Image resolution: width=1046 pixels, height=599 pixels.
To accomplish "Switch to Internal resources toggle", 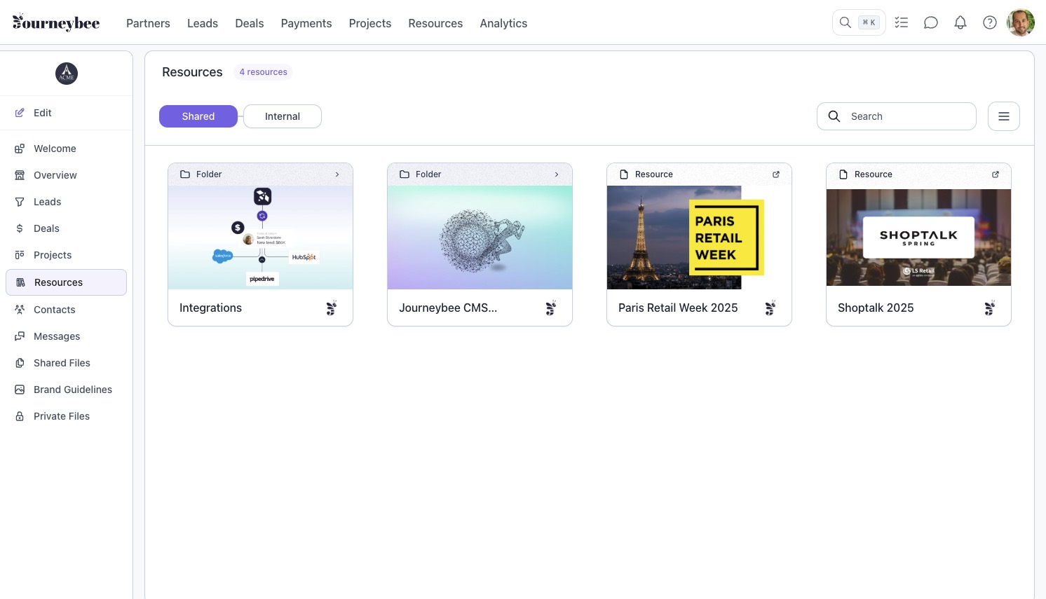I will 283,116.
